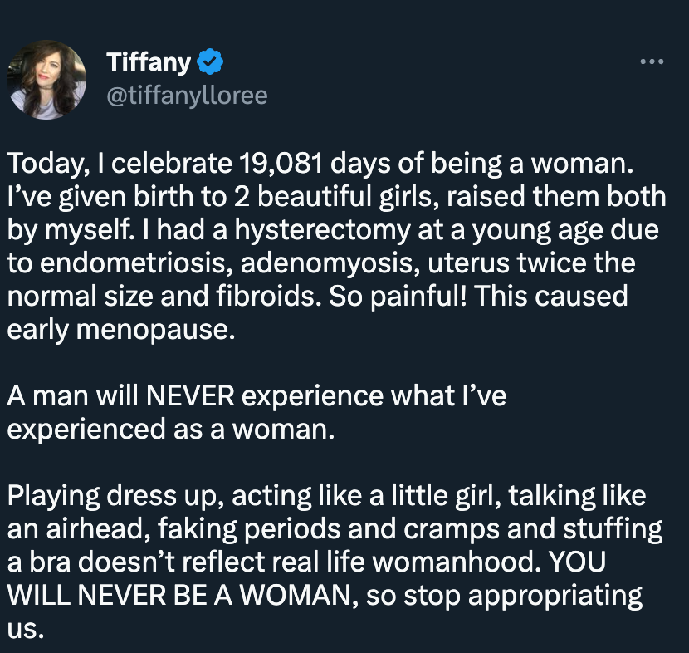
Task: Click the word womanhood in last paragraph
Action: (457, 562)
